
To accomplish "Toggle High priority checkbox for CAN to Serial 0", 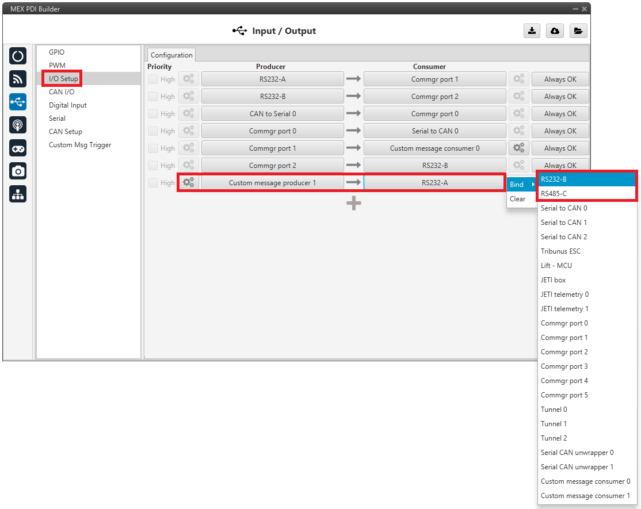I will coord(153,114).
